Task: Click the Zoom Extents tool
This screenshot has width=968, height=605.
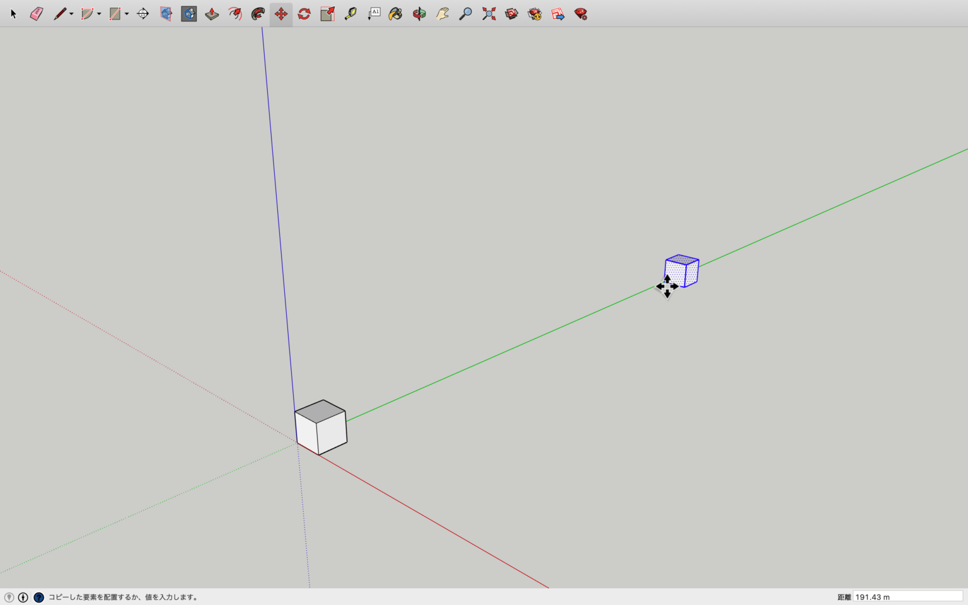Action: pyautogui.click(x=488, y=14)
